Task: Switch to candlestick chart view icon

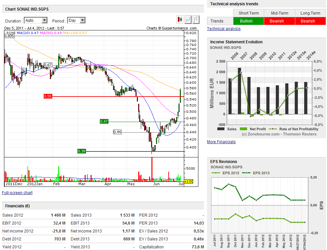Action: coord(180,20)
